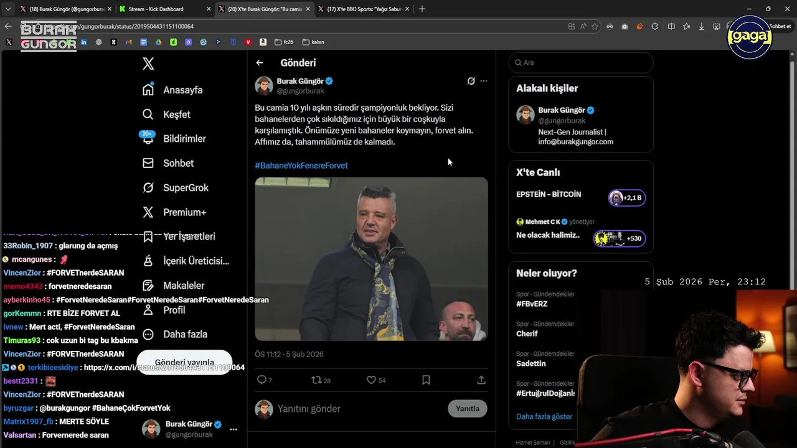Click the Grok icon on the post

pos(471,81)
